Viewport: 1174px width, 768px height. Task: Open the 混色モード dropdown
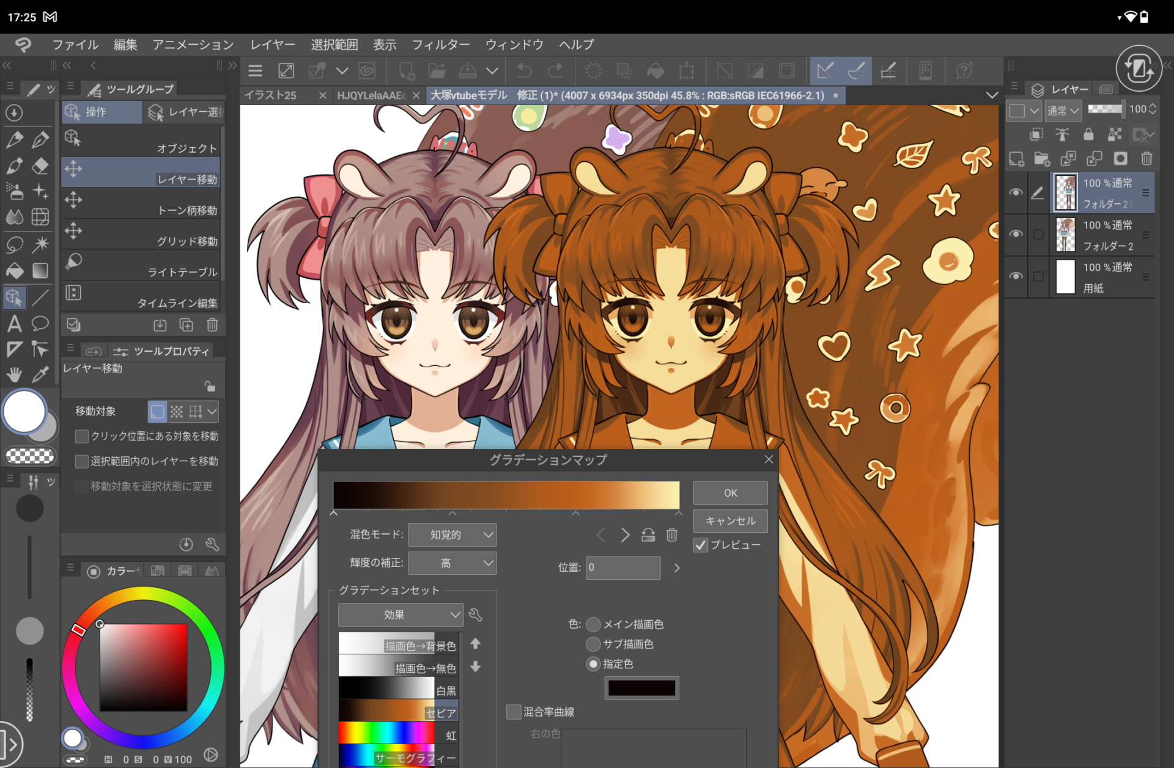click(452, 535)
